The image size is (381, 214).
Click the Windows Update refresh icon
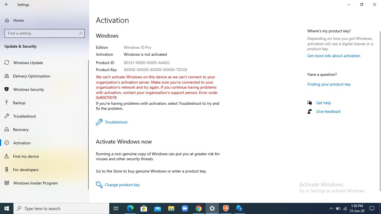click(7, 63)
